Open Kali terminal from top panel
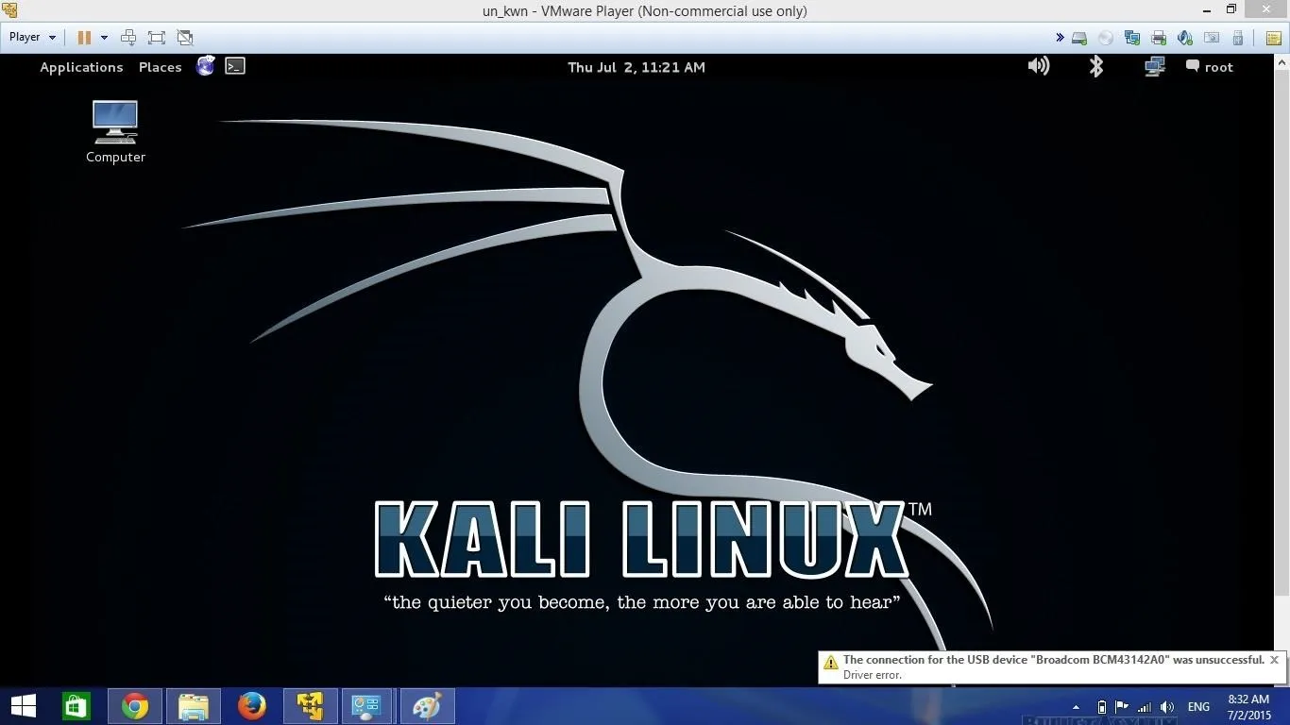Viewport: 1290px width, 725px height. (235, 66)
